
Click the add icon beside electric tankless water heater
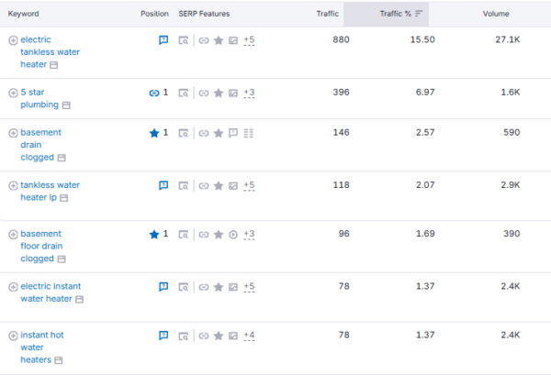pyautogui.click(x=13, y=41)
